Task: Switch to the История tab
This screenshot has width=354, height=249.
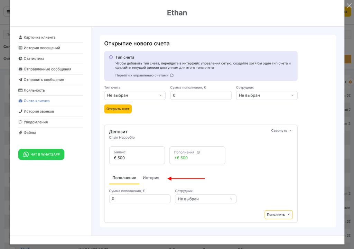Action: (151, 178)
